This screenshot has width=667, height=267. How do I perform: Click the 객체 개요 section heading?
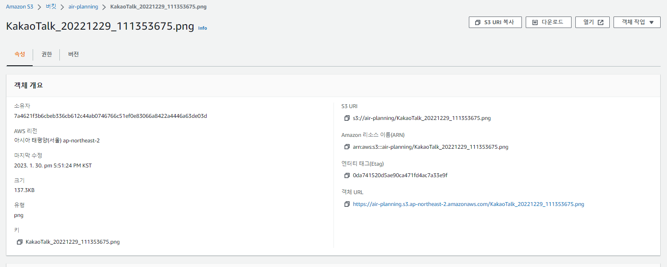point(28,85)
